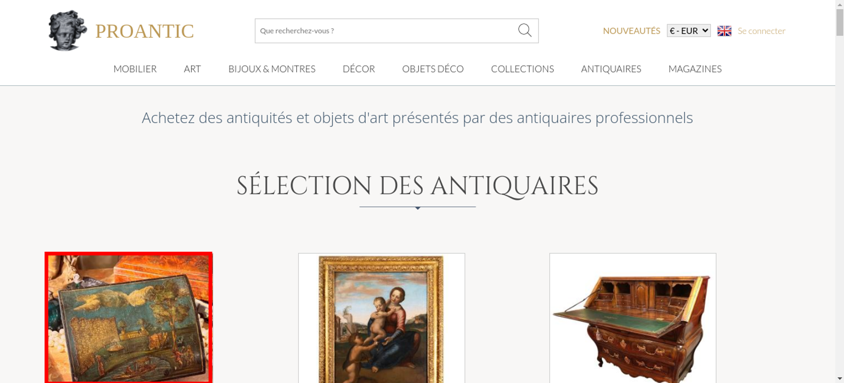Open the MAGAZINES menu
Screen dimensions: 844x383
click(x=695, y=69)
